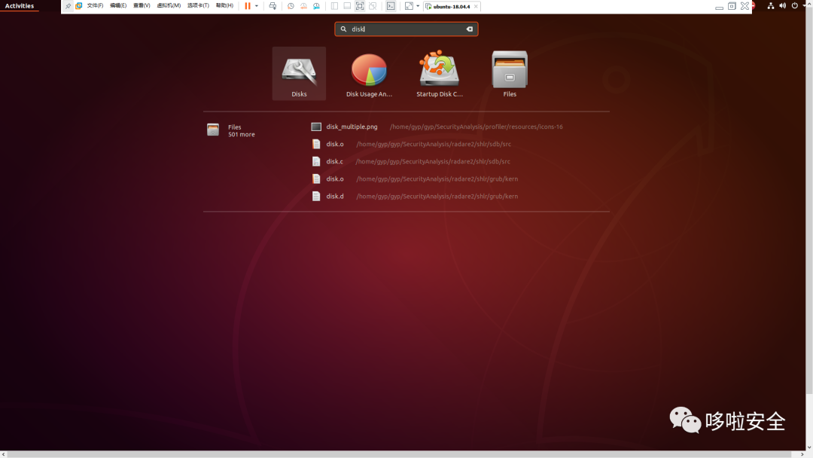This screenshot has height=458, width=813.
Task: Open the 帮助(H) menu
Action: 224,6
